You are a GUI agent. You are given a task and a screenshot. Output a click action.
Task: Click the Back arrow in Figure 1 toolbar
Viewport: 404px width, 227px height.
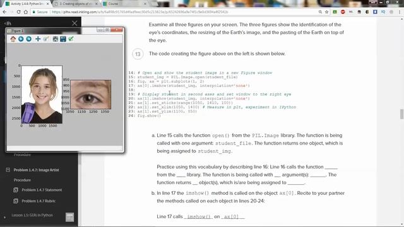(x=21, y=39)
